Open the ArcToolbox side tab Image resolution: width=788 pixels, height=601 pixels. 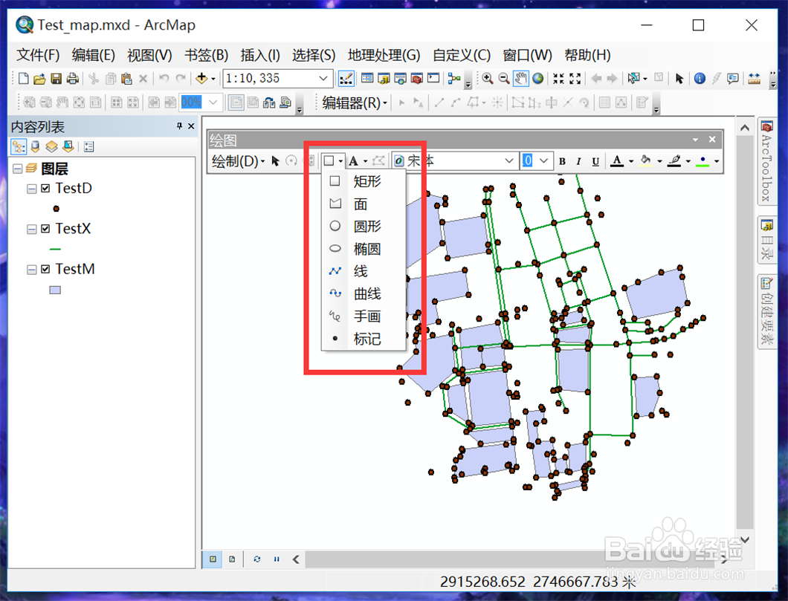766,162
